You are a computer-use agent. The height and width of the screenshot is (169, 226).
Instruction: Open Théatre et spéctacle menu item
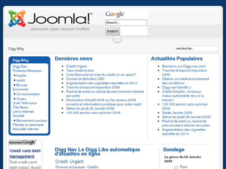(28, 125)
